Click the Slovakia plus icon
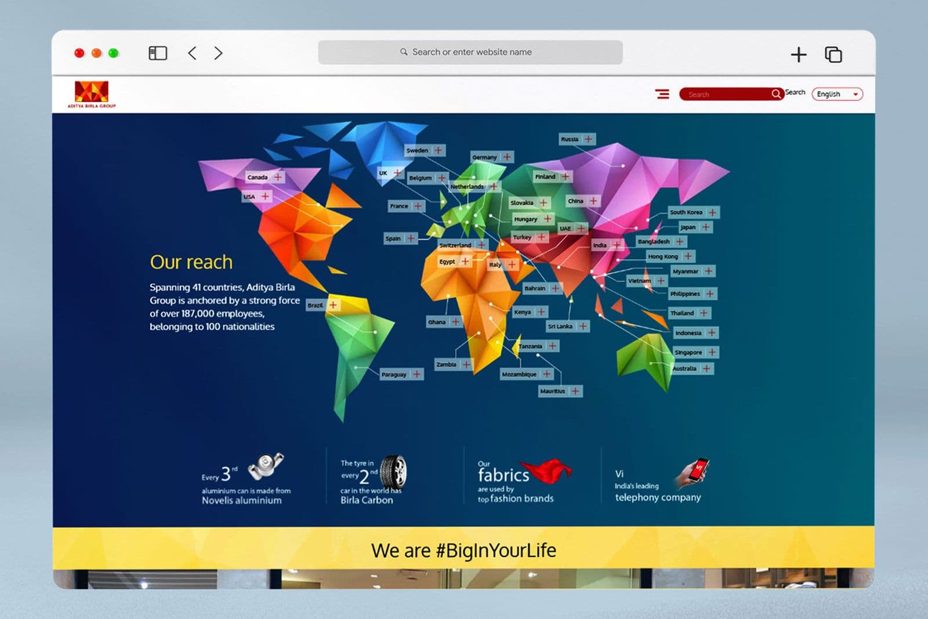Screen dimensions: 928x619 click(543, 202)
